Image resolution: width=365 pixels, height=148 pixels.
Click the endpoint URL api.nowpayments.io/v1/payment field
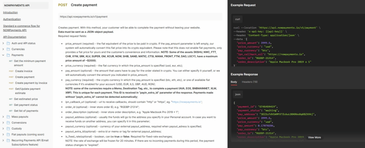tap(140, 17)
